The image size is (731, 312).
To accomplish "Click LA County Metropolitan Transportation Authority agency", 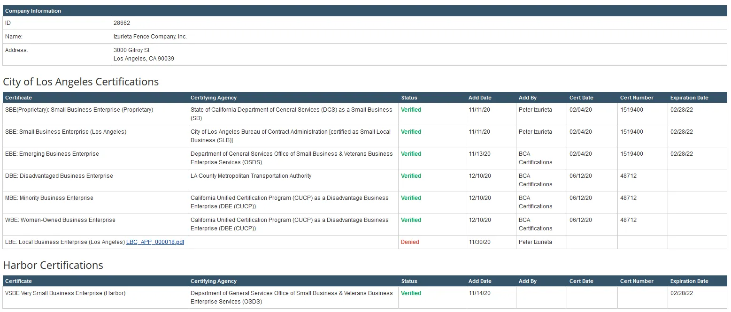I will click(x=251, y=176).
